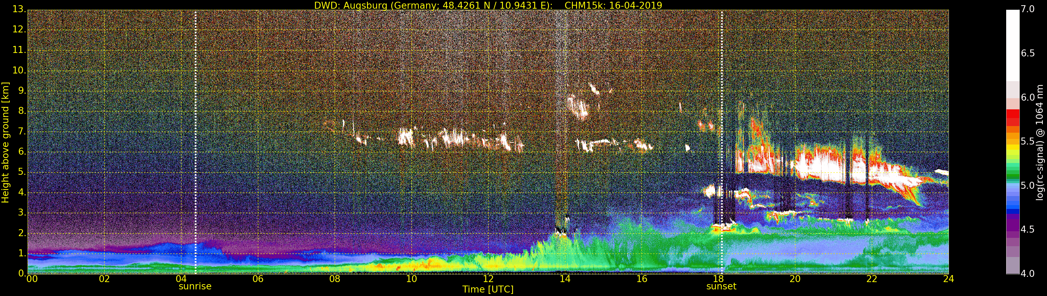Click the colorbar '5.5' value label
Viewport: 1047px width, 296px height.
[1027, 141]
